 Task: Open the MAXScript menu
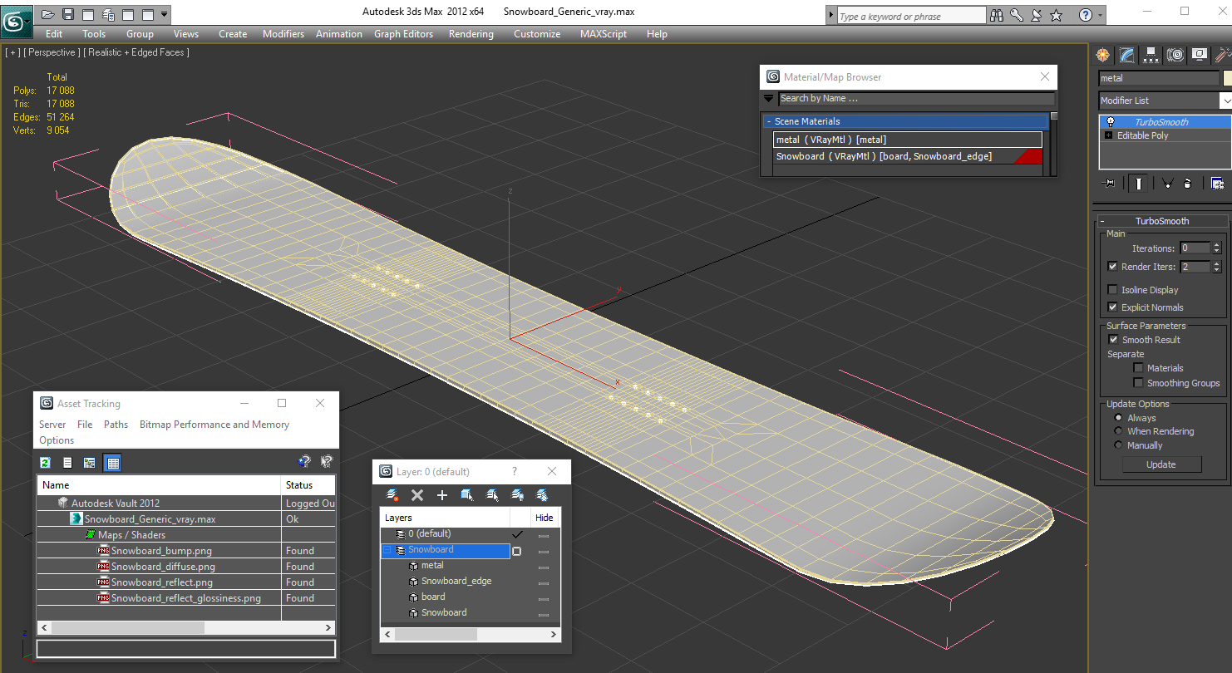coord(604,34)
